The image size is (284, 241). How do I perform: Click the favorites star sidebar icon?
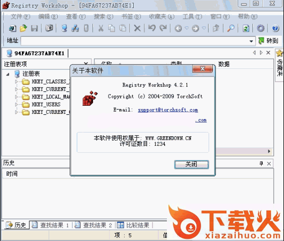[279, 53]
